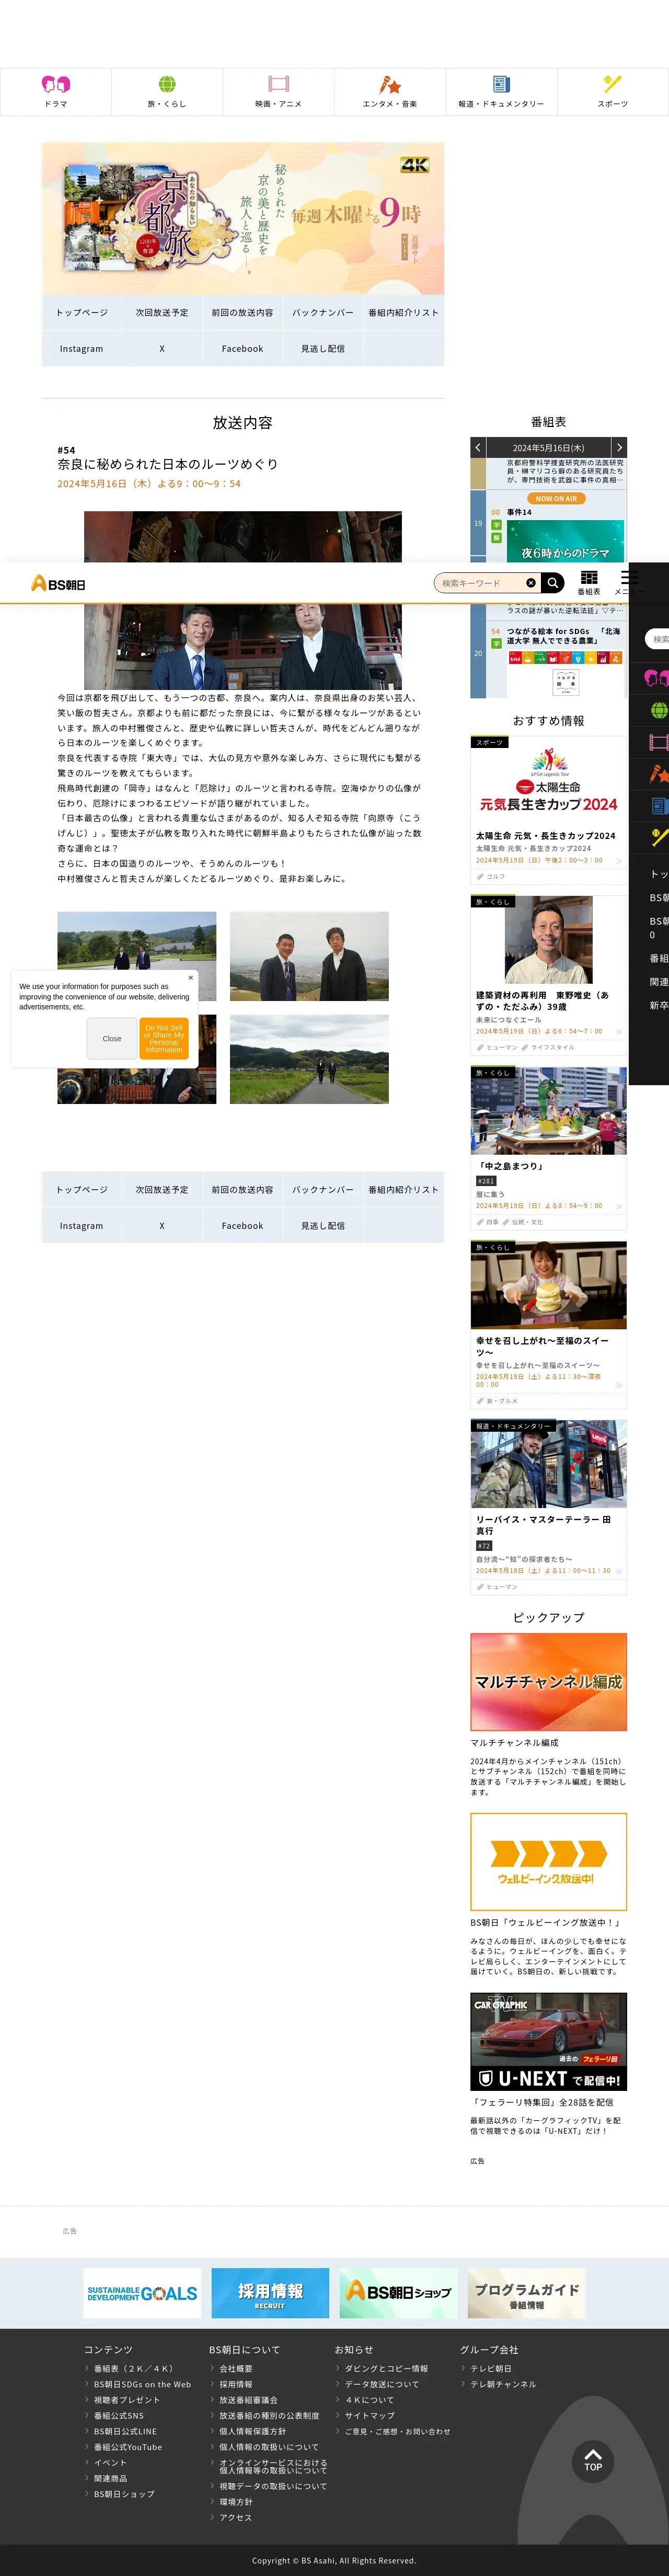The image size is (669, 2576).
Task: Click the Sustainable Development Goals banner
Action: tap(142, 2293)
